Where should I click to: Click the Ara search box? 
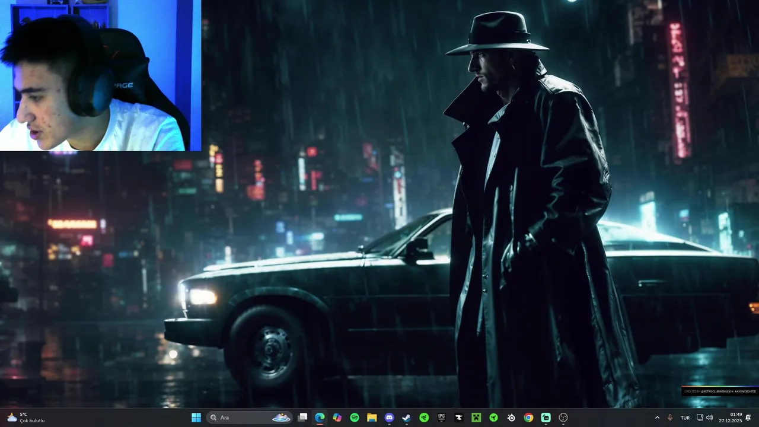point(250,418)
